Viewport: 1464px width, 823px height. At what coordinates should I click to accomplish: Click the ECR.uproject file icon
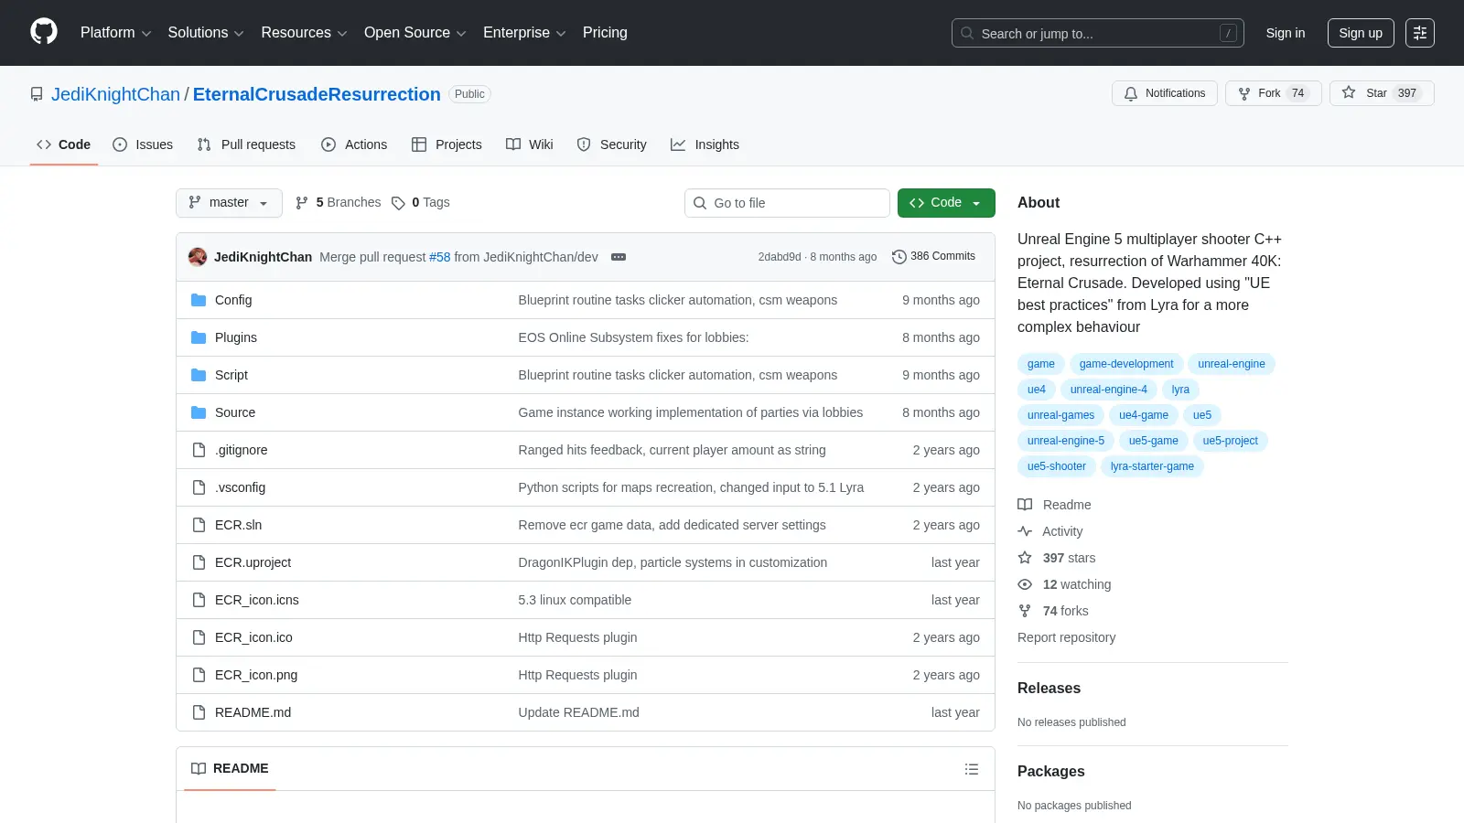click(199, 562)
